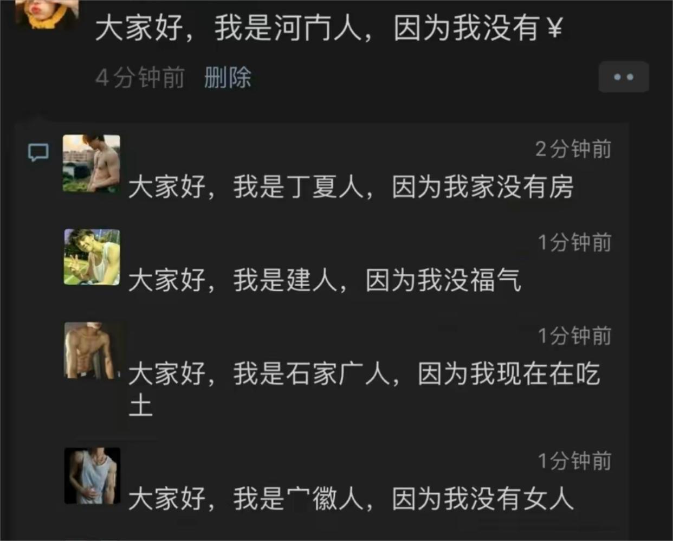Select the post text about 河南人

328,28
